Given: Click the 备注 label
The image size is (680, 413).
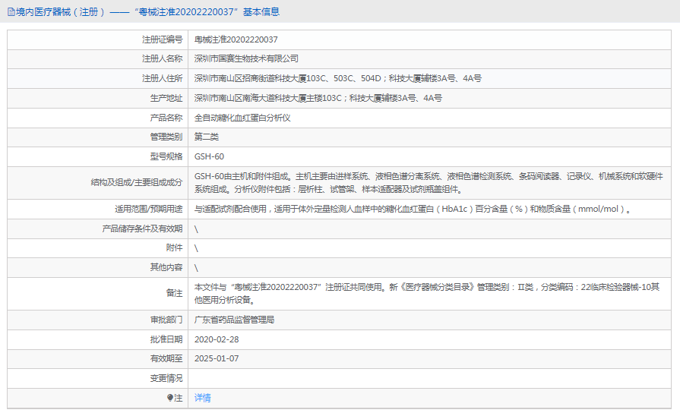Looking at the screenshot, I should [x=174, y=293].
